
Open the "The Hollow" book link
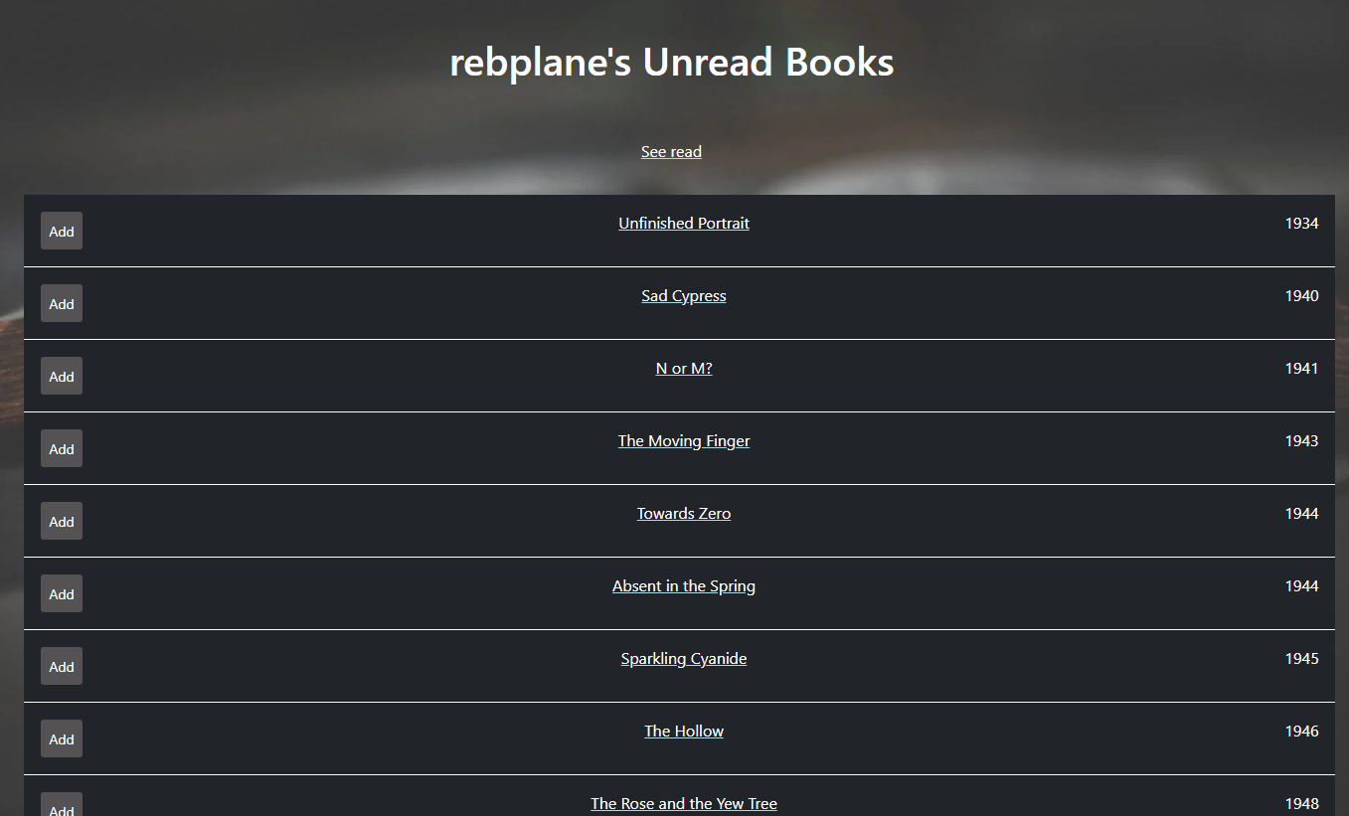click(684, 731)
